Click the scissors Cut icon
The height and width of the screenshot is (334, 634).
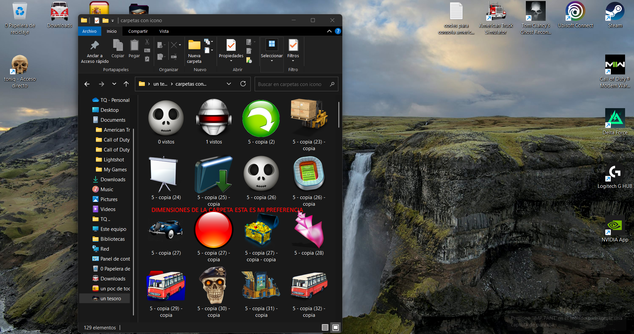(x=147, y=42)
